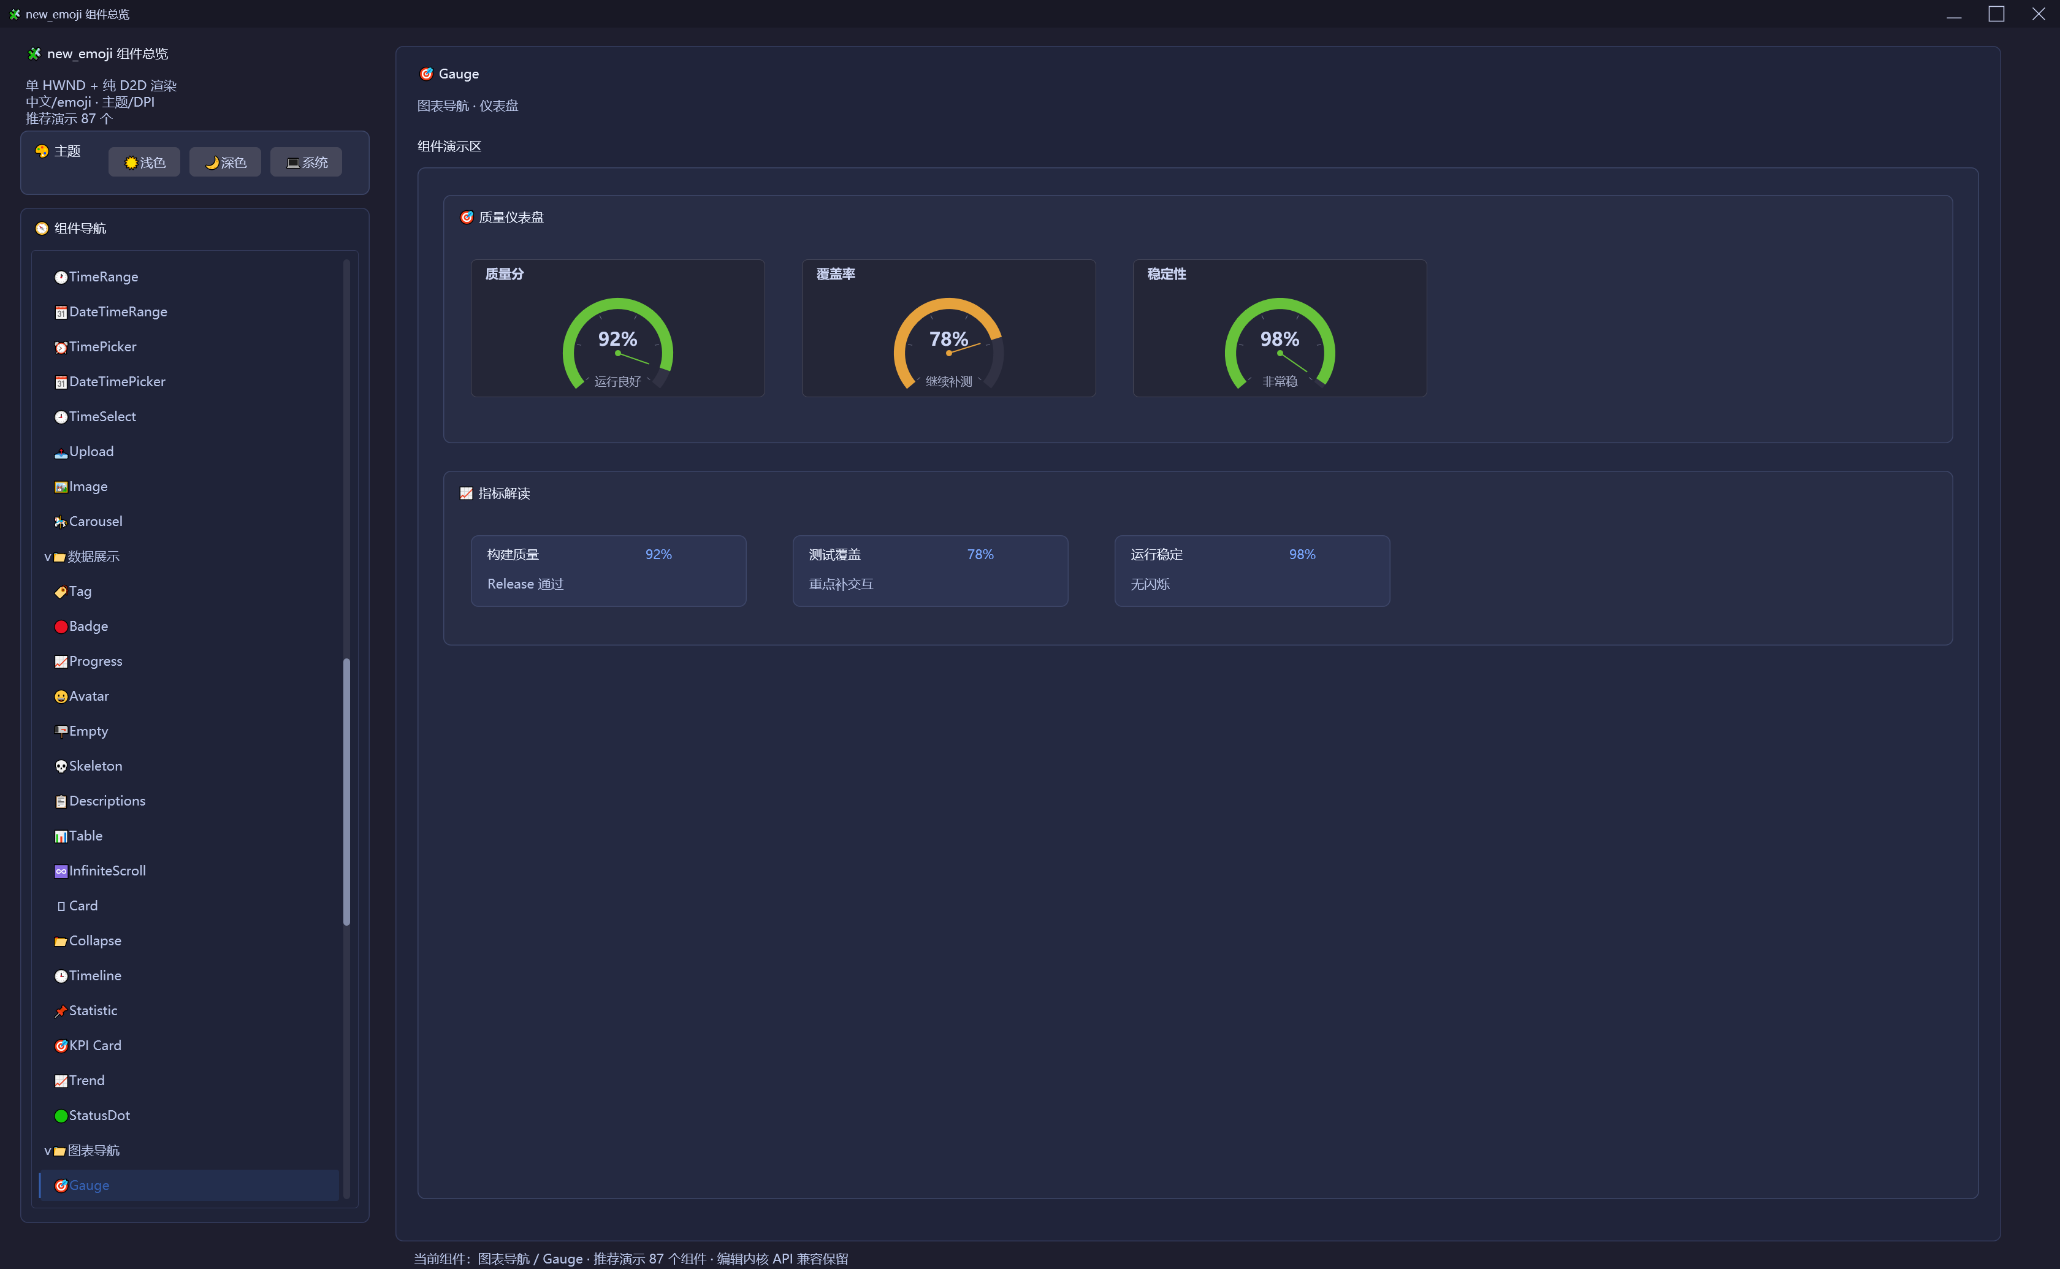
Task: Switch theme to 系统 system mode
Action: (307, 162)
